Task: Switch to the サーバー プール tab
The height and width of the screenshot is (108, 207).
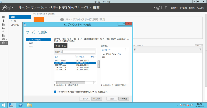Action: (61, 46)
